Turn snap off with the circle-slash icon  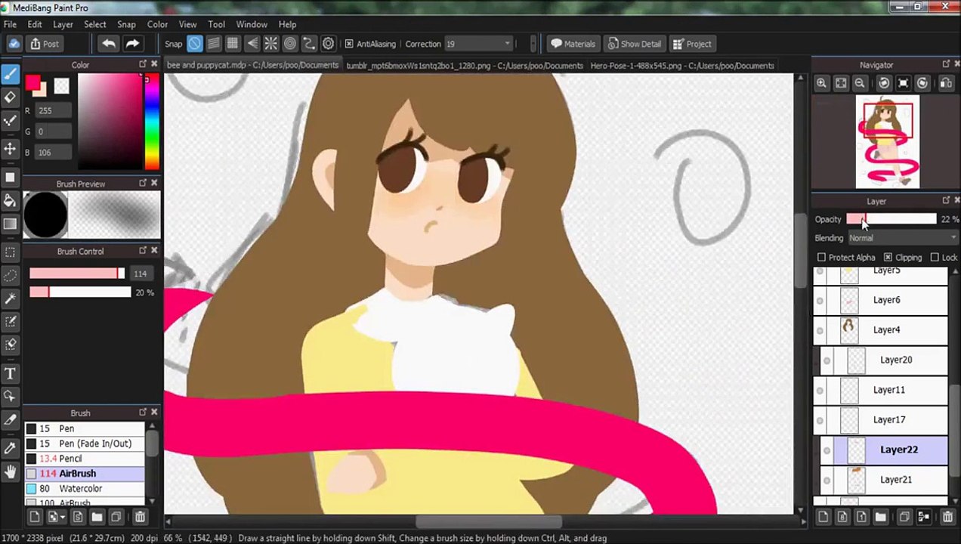pos(195,44)
